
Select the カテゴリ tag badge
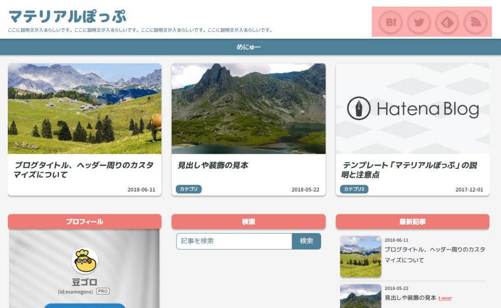pos(188,189)
